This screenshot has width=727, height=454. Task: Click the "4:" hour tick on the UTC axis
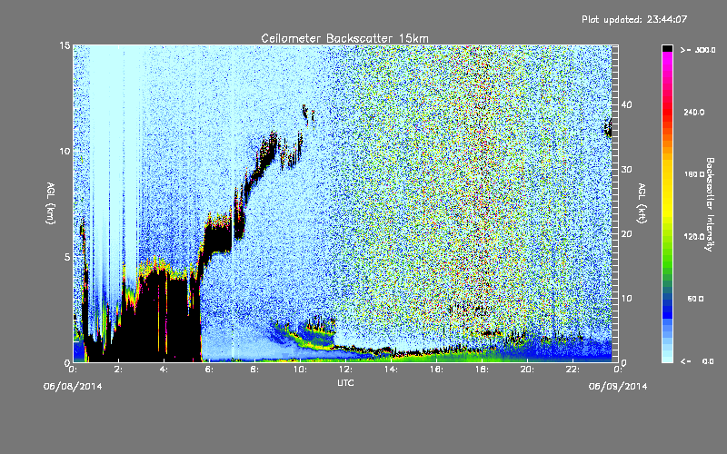(164, 370)
